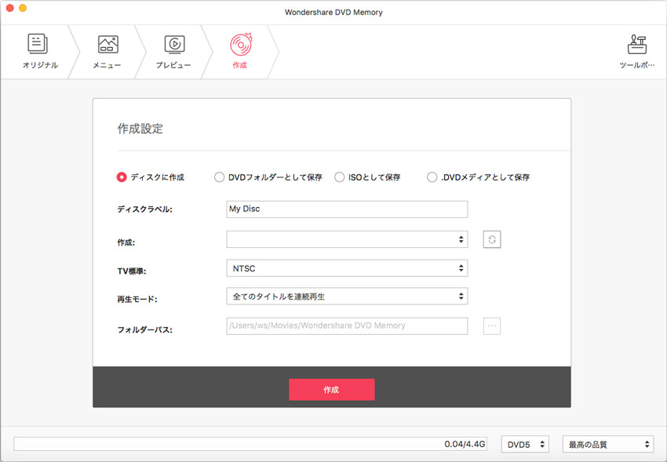Pick .DVDメディアとして保存 radio option

pos(432,177)
